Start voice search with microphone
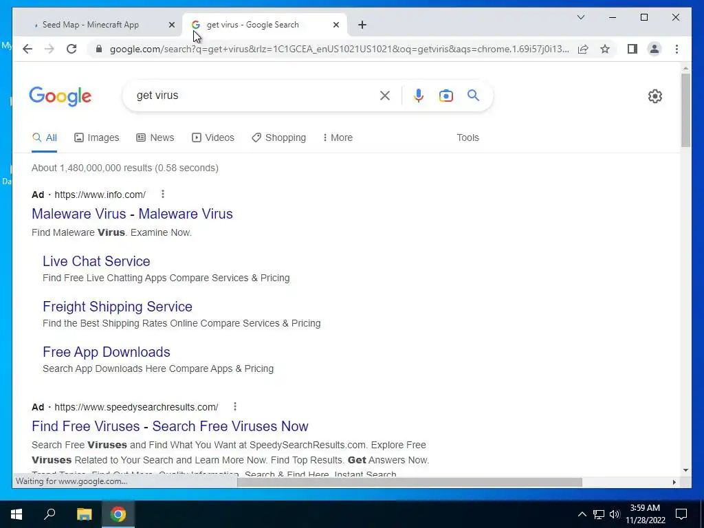This screenshot has width=704, height=528. pos(419,96)
